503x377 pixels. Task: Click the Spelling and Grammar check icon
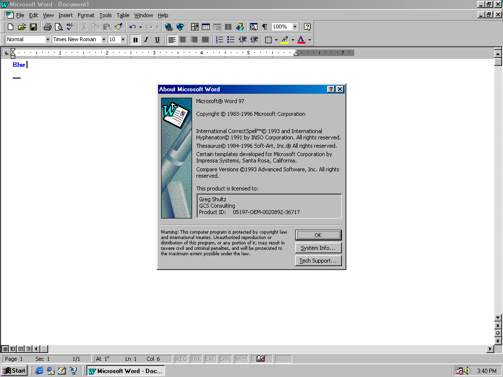tap(70, 27)
